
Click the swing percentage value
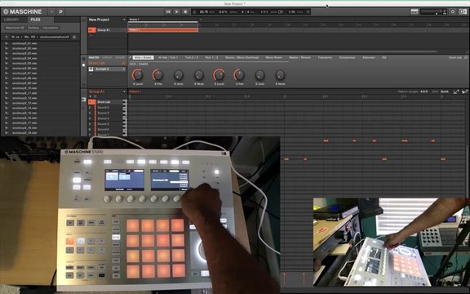point(224,11)
